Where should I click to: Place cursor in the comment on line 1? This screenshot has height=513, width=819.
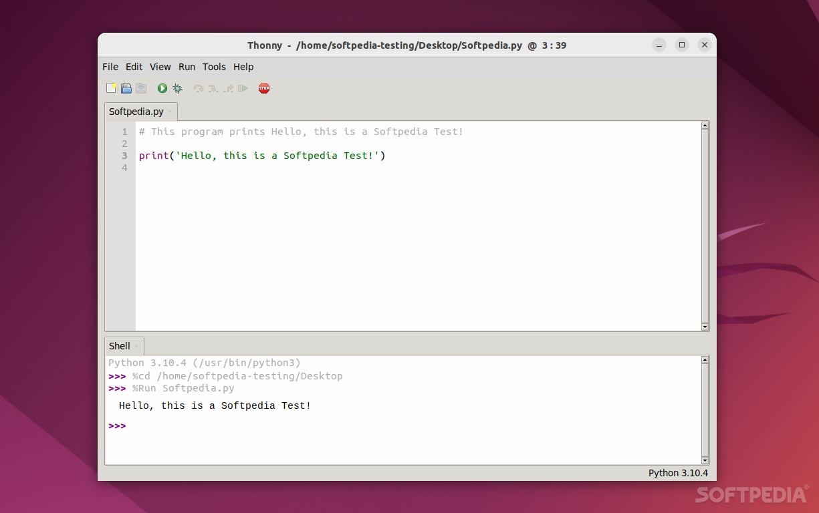(301, 132)
